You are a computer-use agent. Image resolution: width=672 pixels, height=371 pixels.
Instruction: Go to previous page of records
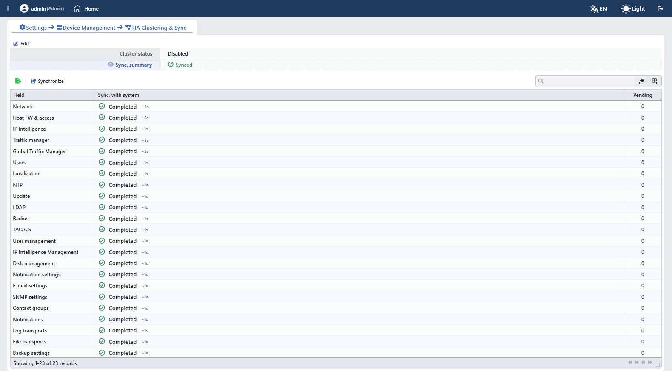637,363
